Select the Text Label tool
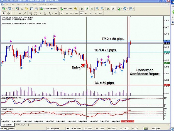The width and height of the screenshot is (174, 131). click(45, 14)
